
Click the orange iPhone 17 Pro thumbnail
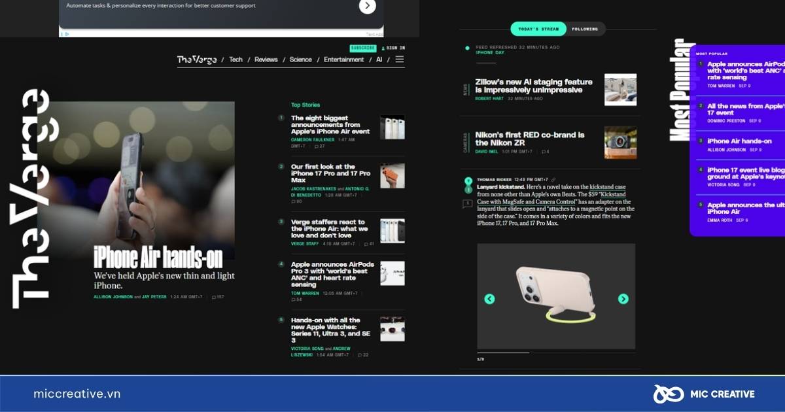[392, 176]
